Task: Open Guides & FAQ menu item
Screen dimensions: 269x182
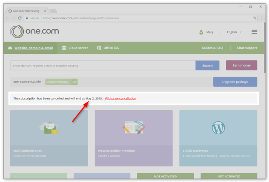Action: (x=212, y=48)
